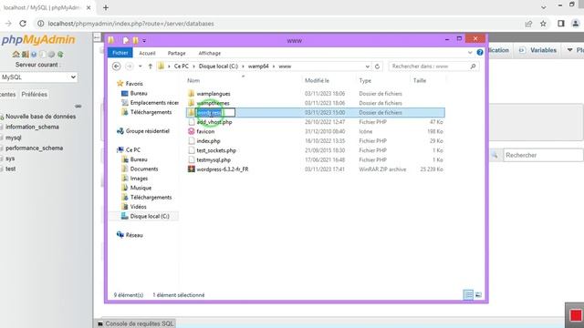The width and height of the screenshot is (584, 328).
Task: Switch to details view icon in status bar
Action: point(468,295)
